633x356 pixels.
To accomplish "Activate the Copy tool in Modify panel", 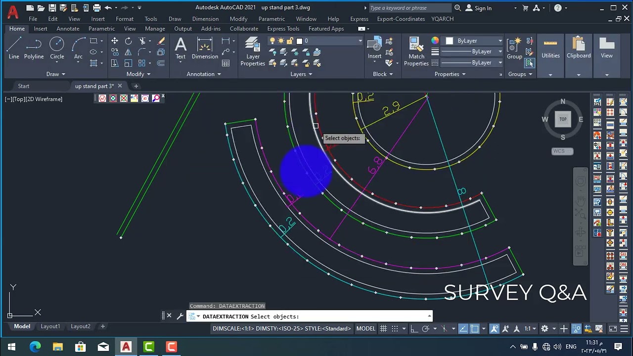I will point(115,52).
